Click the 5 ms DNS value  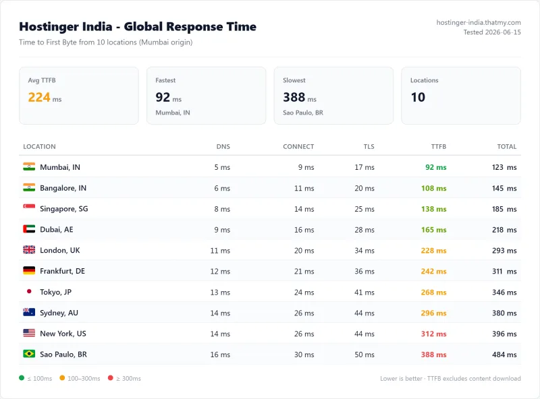[x=222, y=167]
